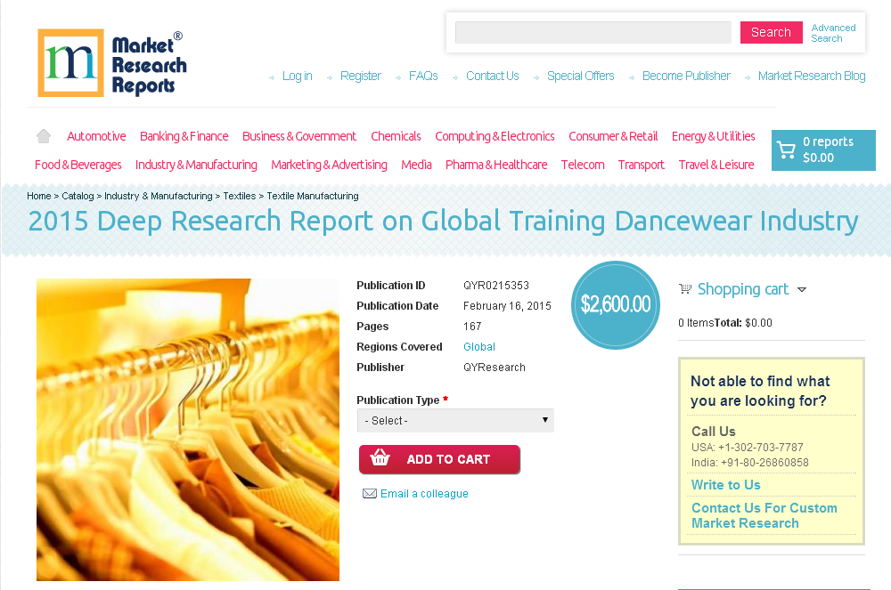891x590 pixels.
Task: Click the white cart icon on ADD TO CART
Action: tap(380, 458)
